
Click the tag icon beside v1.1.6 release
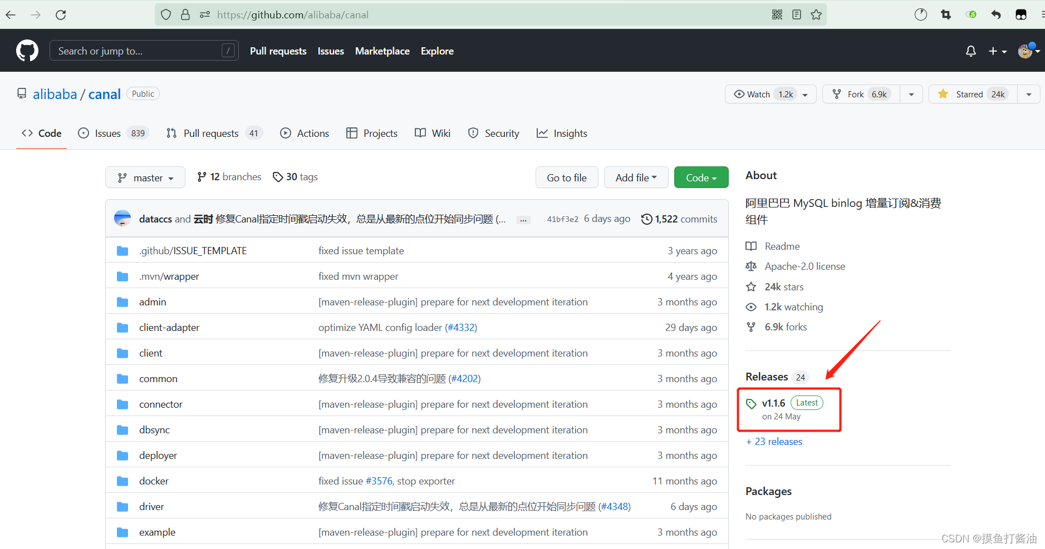tap(751, 404)
